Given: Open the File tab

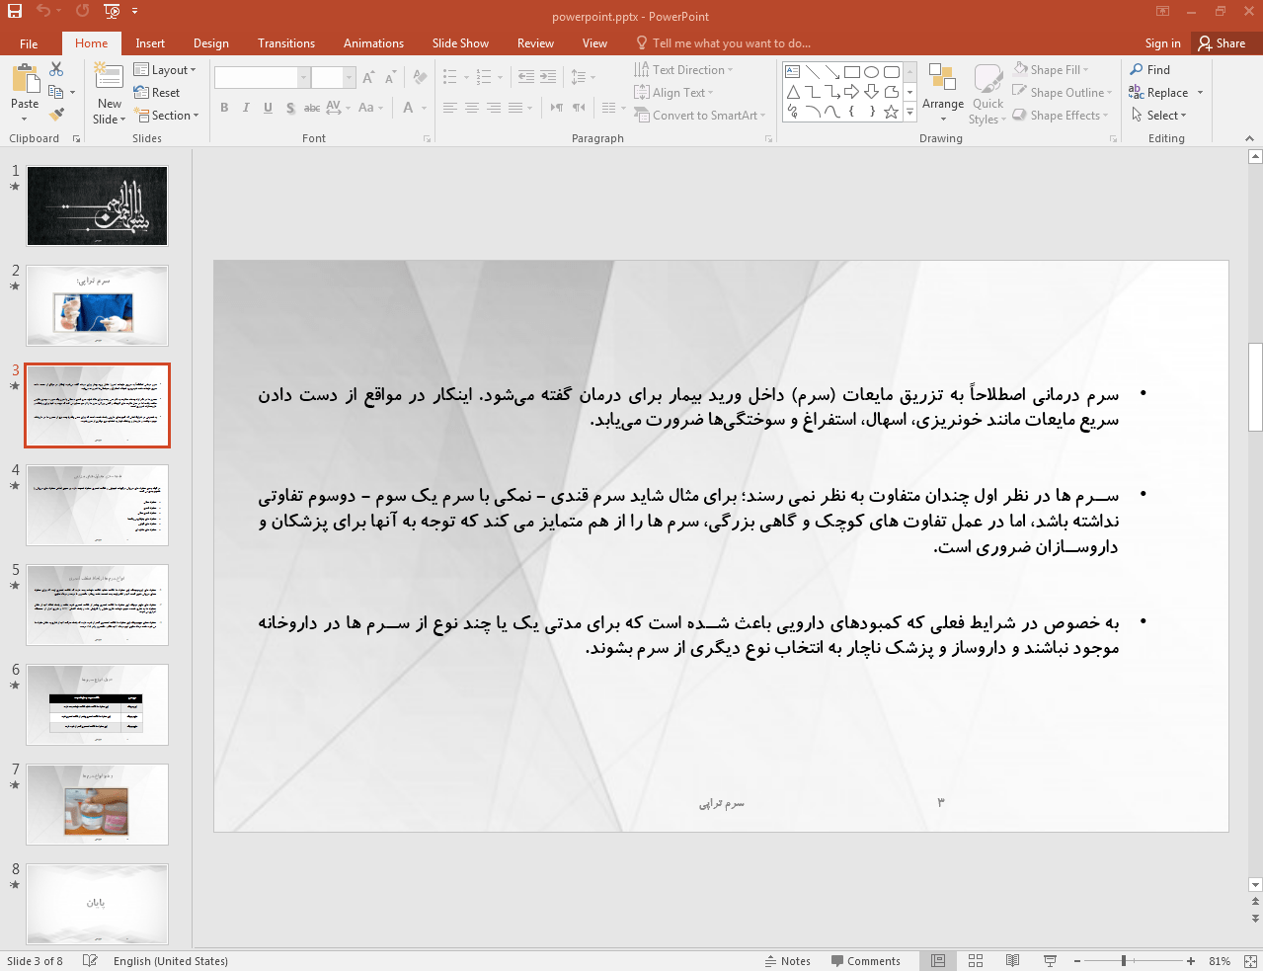Looking at the screenshot, I should point(29,43).
